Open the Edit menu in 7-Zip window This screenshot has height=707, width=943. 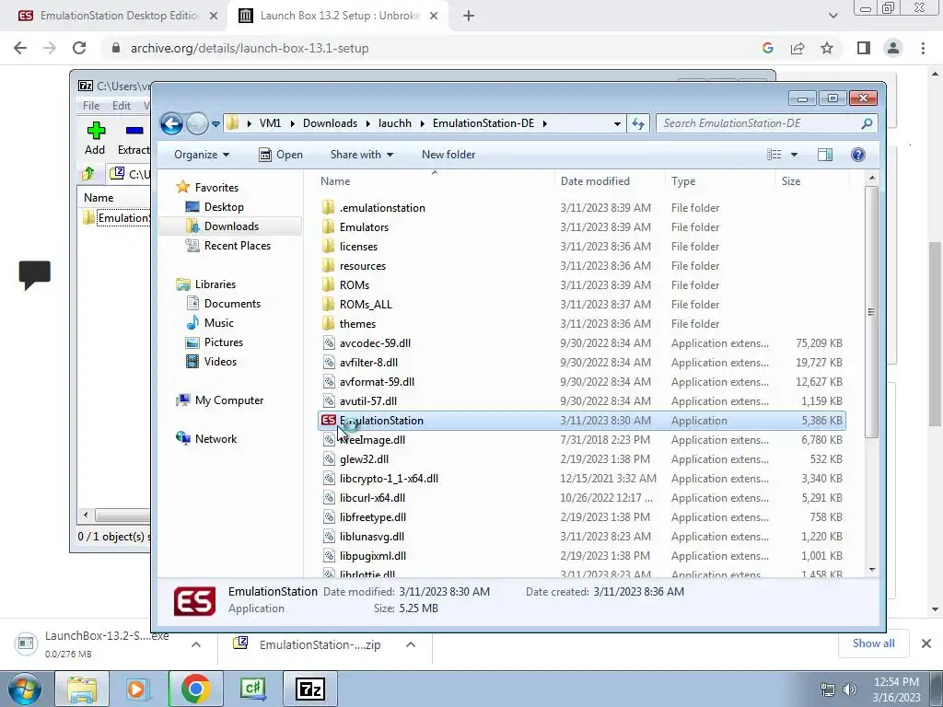point(121,105)
